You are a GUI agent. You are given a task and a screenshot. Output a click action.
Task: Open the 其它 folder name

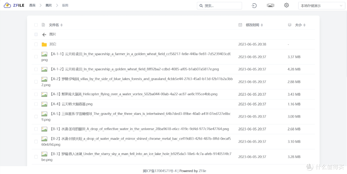point(53,44)
